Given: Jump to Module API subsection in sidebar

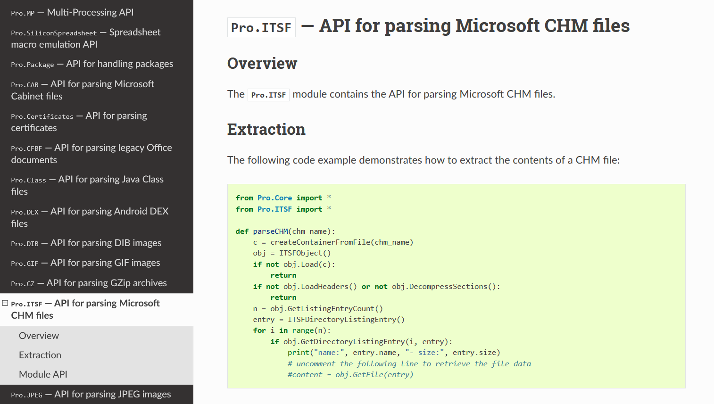Looking at the screenshot, I should [43, 374].
